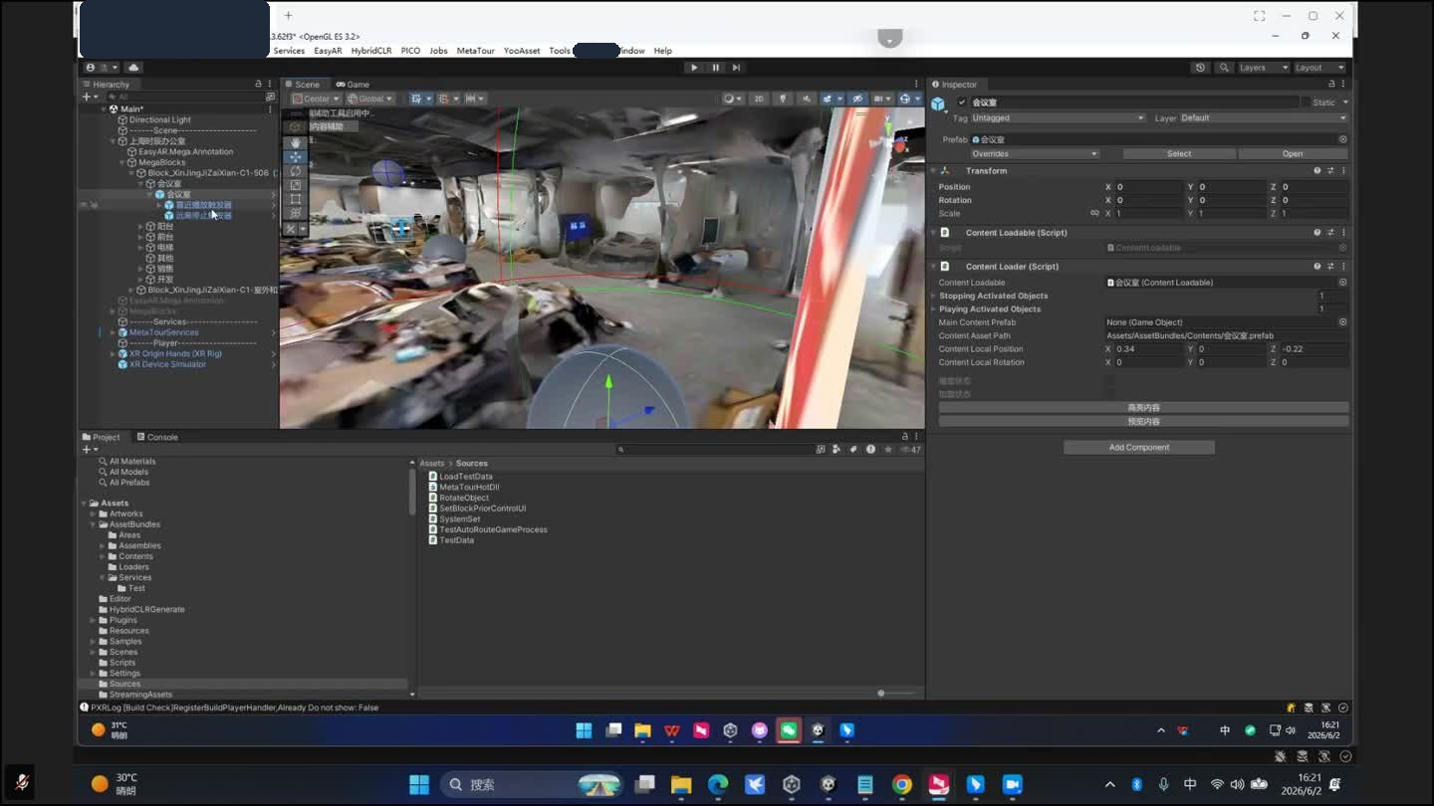Open Undo History
This screenshot has width=1434, height=806.
[1200, 68]
